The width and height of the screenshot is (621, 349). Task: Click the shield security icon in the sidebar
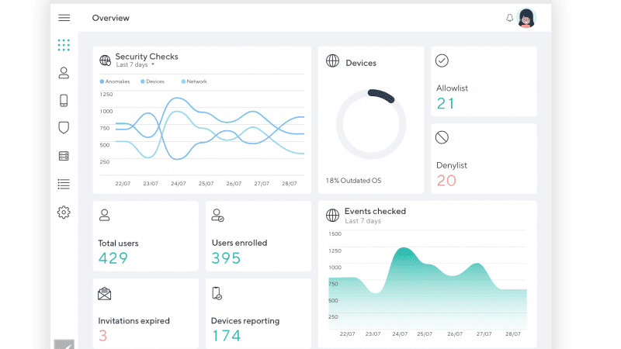64,128
